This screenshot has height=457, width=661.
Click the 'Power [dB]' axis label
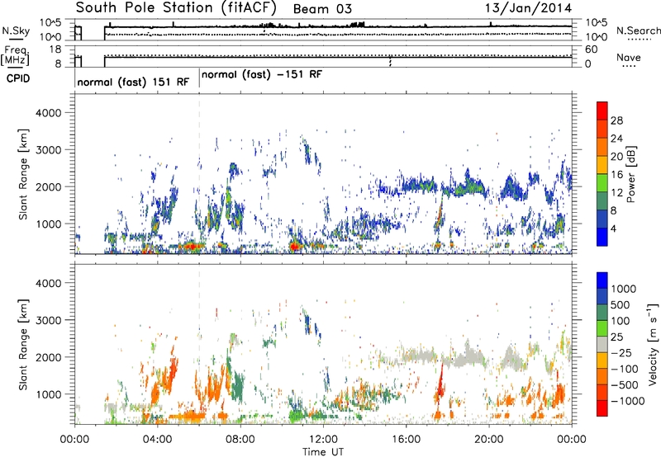coord(631,174)
